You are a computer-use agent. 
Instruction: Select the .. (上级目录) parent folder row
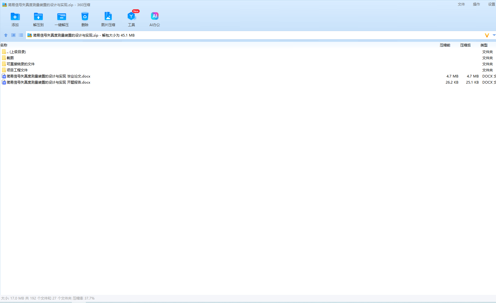(248, 52)
